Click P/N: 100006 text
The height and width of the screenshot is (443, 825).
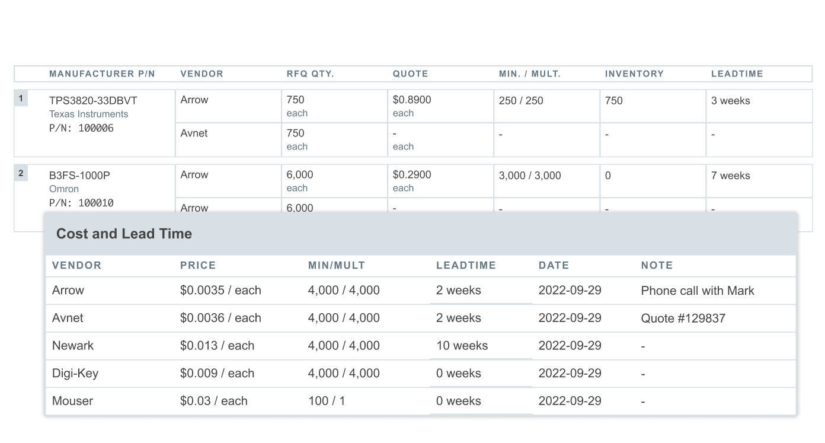[x=81, y=128]
